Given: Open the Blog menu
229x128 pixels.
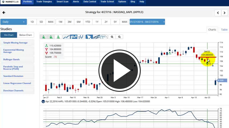Looking at the screenshot, I should 133,2.
